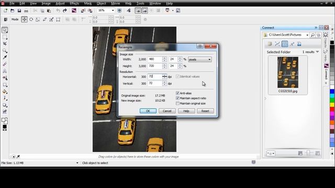This screenshot has height=188, width=335.
Task: Click the full-screen preview icon beside zoom
Action: (119, 10)
